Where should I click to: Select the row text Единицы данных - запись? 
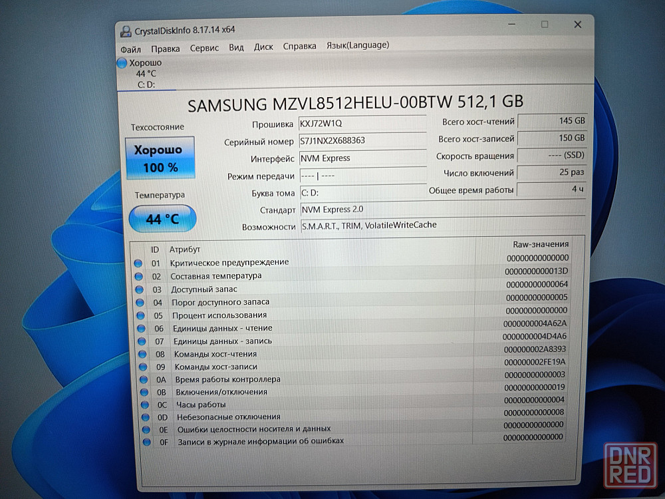tap(223, 341)
